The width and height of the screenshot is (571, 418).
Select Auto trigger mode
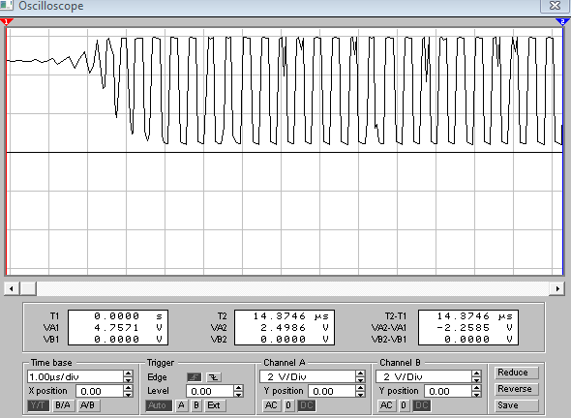pyautogui.click(x=159, y=405)
